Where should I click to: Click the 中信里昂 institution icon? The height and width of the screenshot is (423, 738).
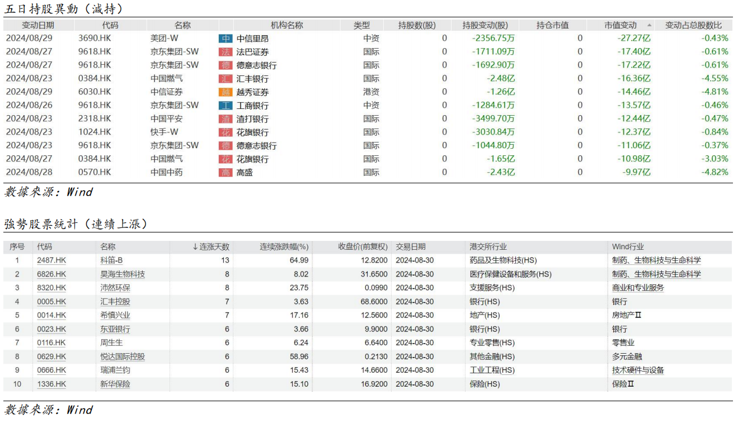(x=225, y=39)
